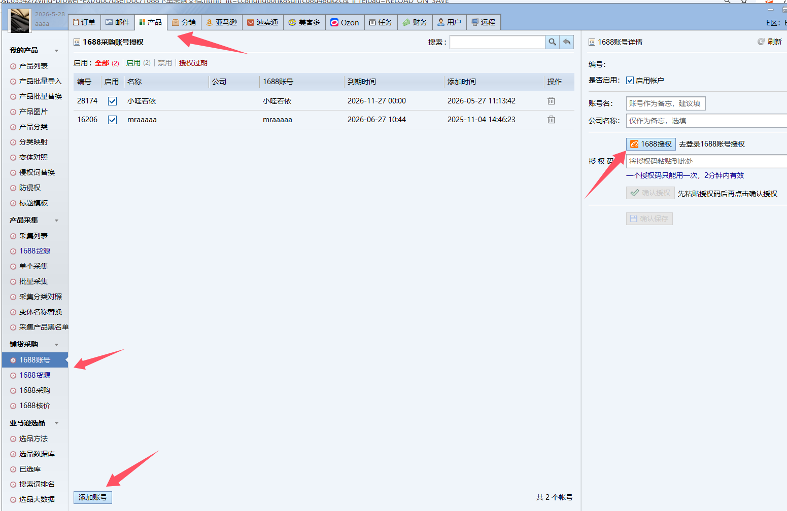This screenshot has height=511, width=787.
Task: Open 侵权词替换 in sidebar
Action: coord(37,172)
